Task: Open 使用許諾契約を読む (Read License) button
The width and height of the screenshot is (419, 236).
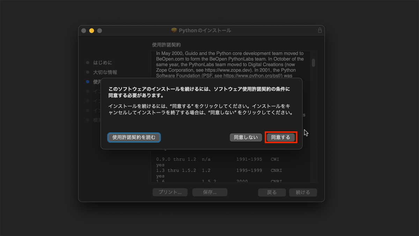Action: click(134, 137)
